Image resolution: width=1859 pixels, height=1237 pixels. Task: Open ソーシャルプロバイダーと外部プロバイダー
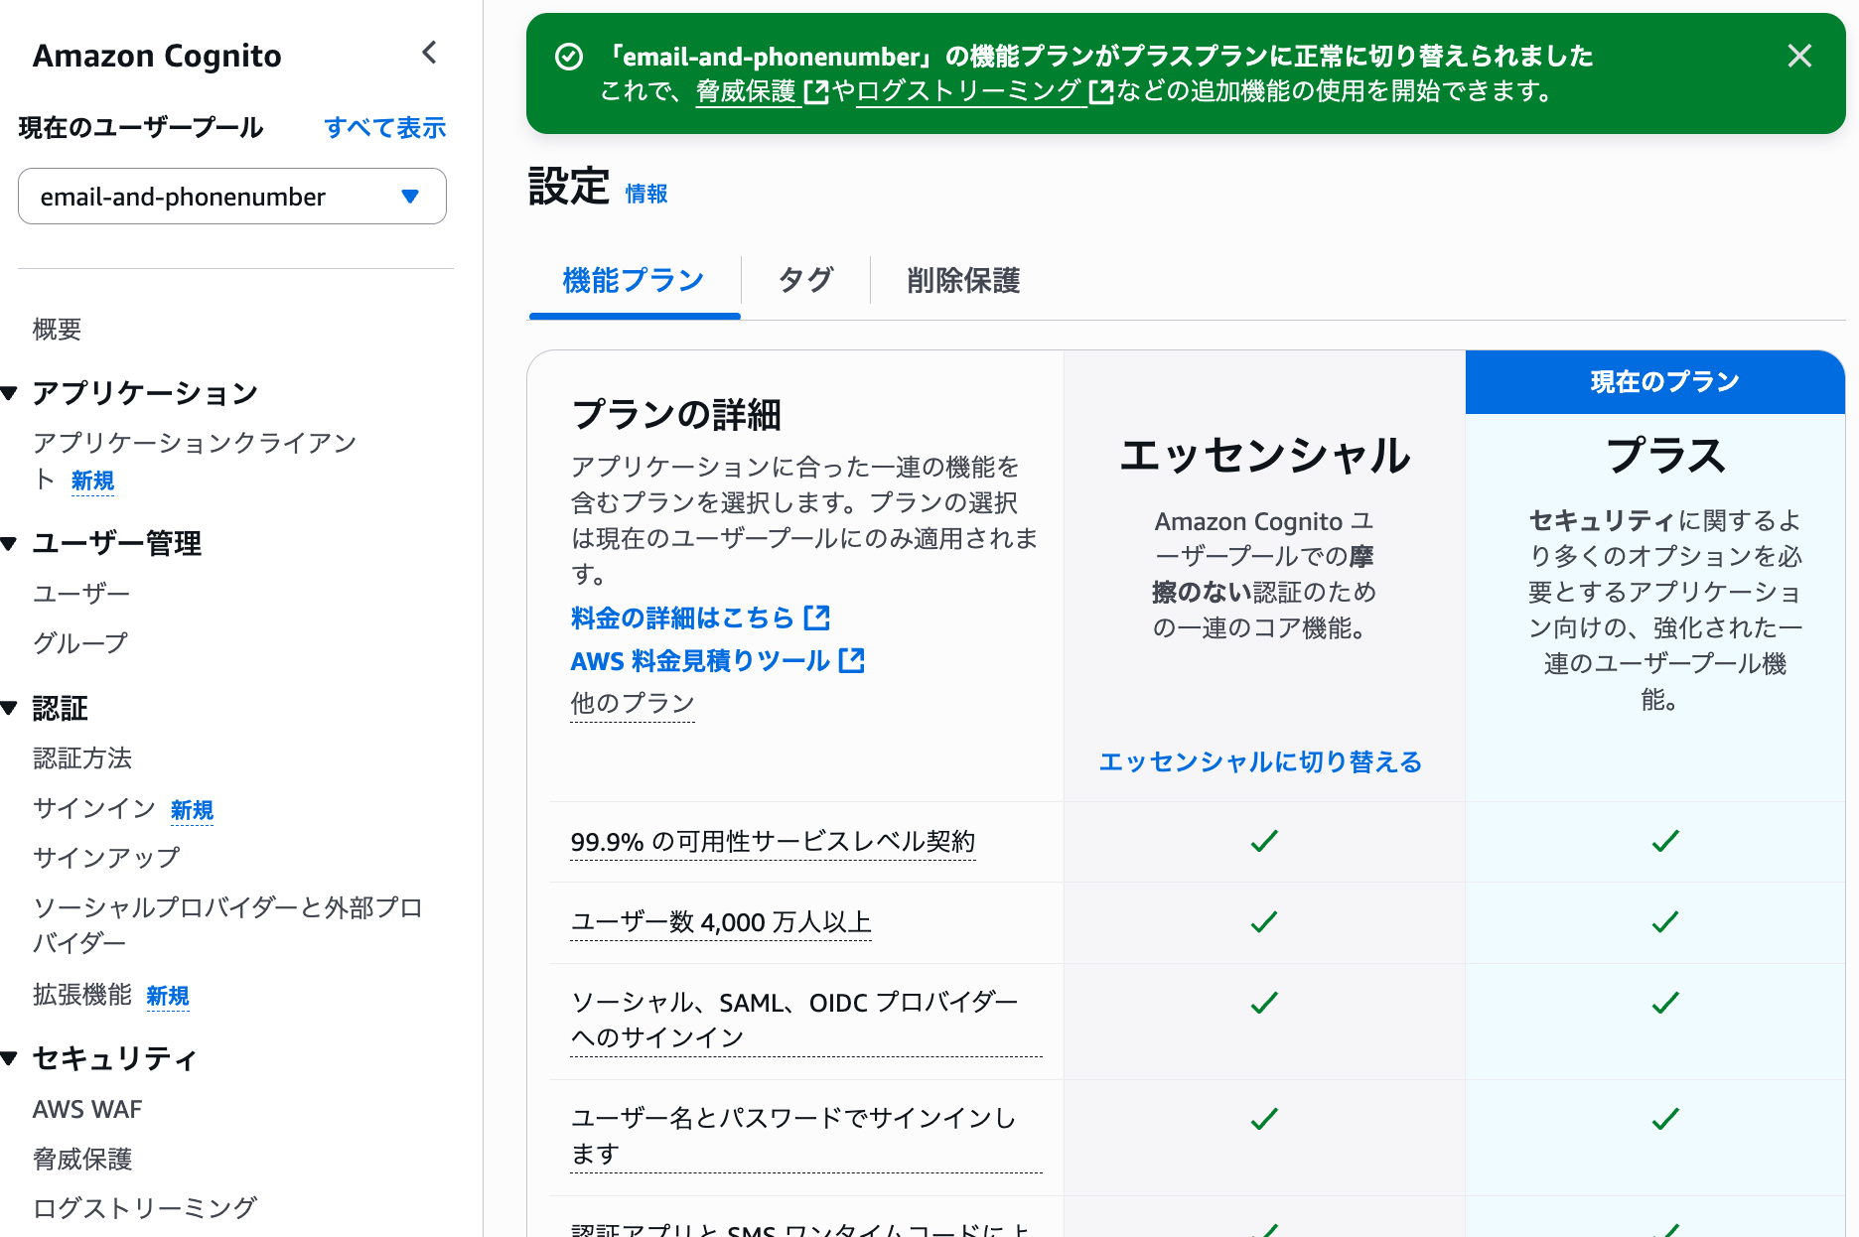(x=228, y=924)
